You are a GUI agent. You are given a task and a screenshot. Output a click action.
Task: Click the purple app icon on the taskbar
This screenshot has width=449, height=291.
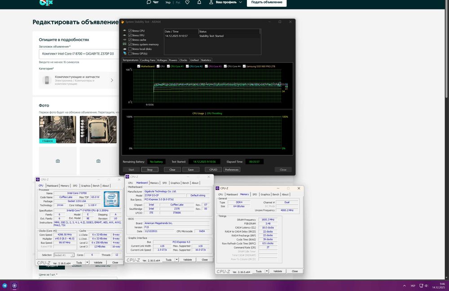coord(14,286)
